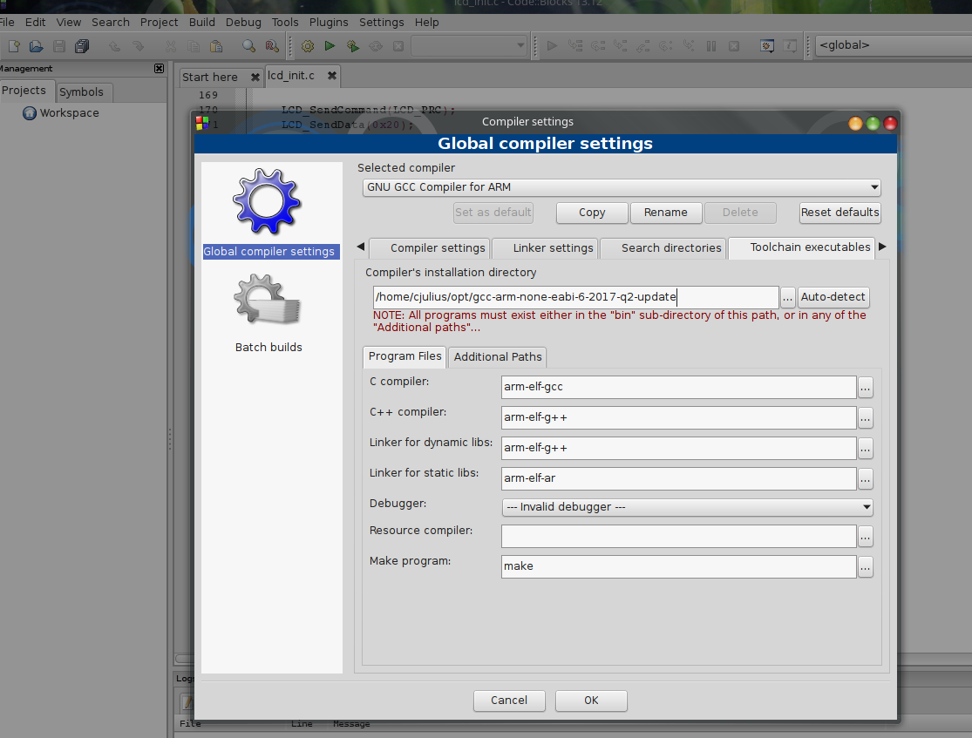Open the Selected compiler dropdown
This screenshot has width=972, height=738.
(x=622, y=187)
